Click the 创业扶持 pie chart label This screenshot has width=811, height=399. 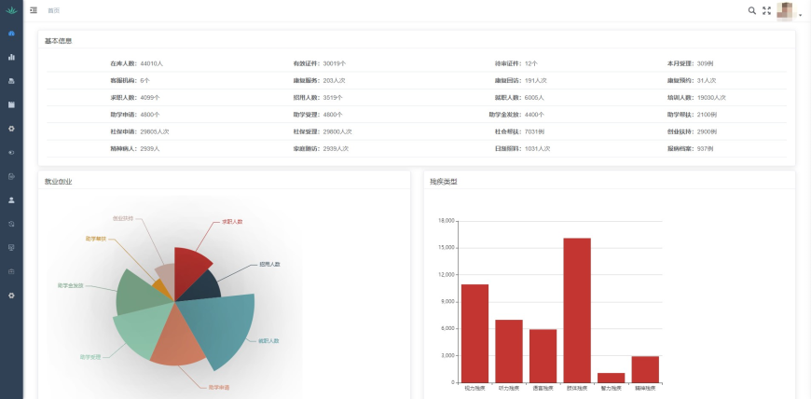pyautogui.click(x=123, y=218)
